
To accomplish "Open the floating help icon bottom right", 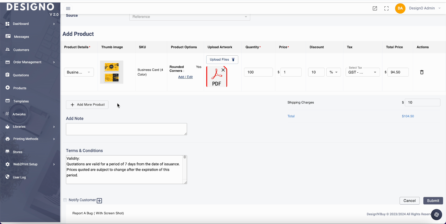I will 437,215.
